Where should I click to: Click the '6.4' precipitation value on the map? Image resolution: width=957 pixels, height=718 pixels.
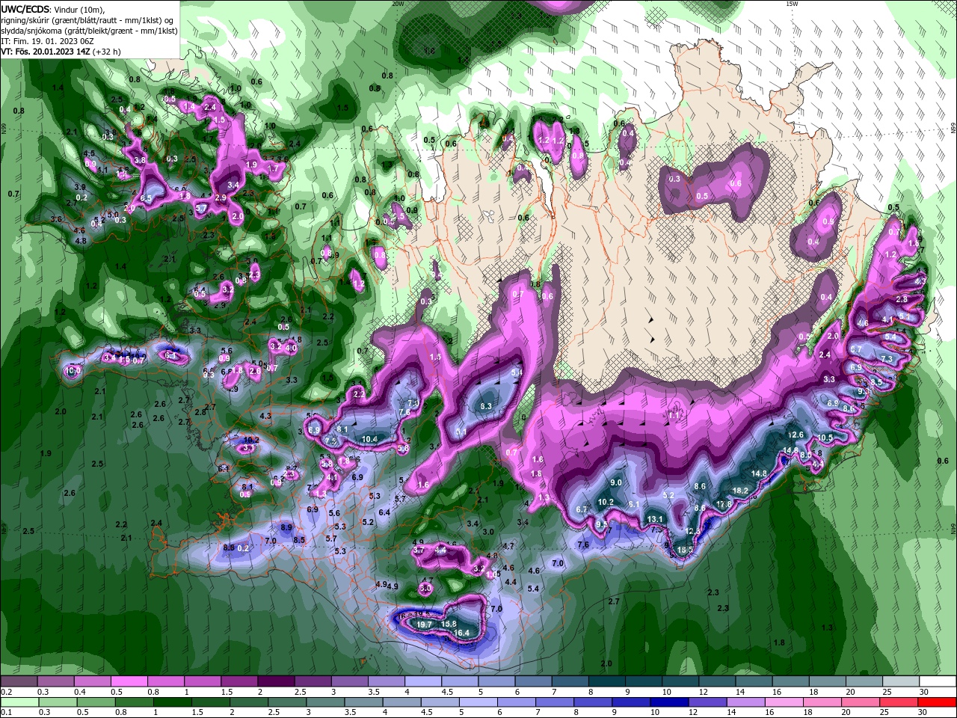click(x=384, y=512)
